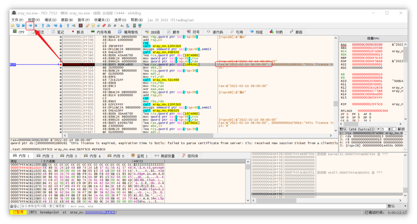The width and height of the screenshot is (417, 224).
Task: Click the ASCII column header in dump
Action: click(x=148, y=161)
